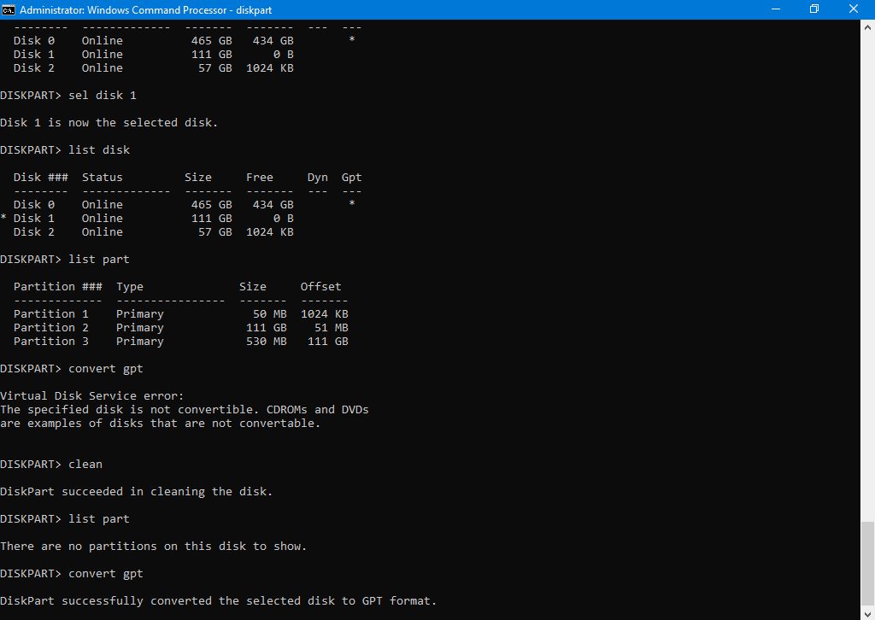Click the 'clean' command text
The width and height of the screenshot is (875, 620).
pyautogui.click(x=85, y=464)
